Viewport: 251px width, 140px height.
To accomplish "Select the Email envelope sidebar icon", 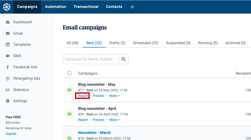I will click(8, 33).
